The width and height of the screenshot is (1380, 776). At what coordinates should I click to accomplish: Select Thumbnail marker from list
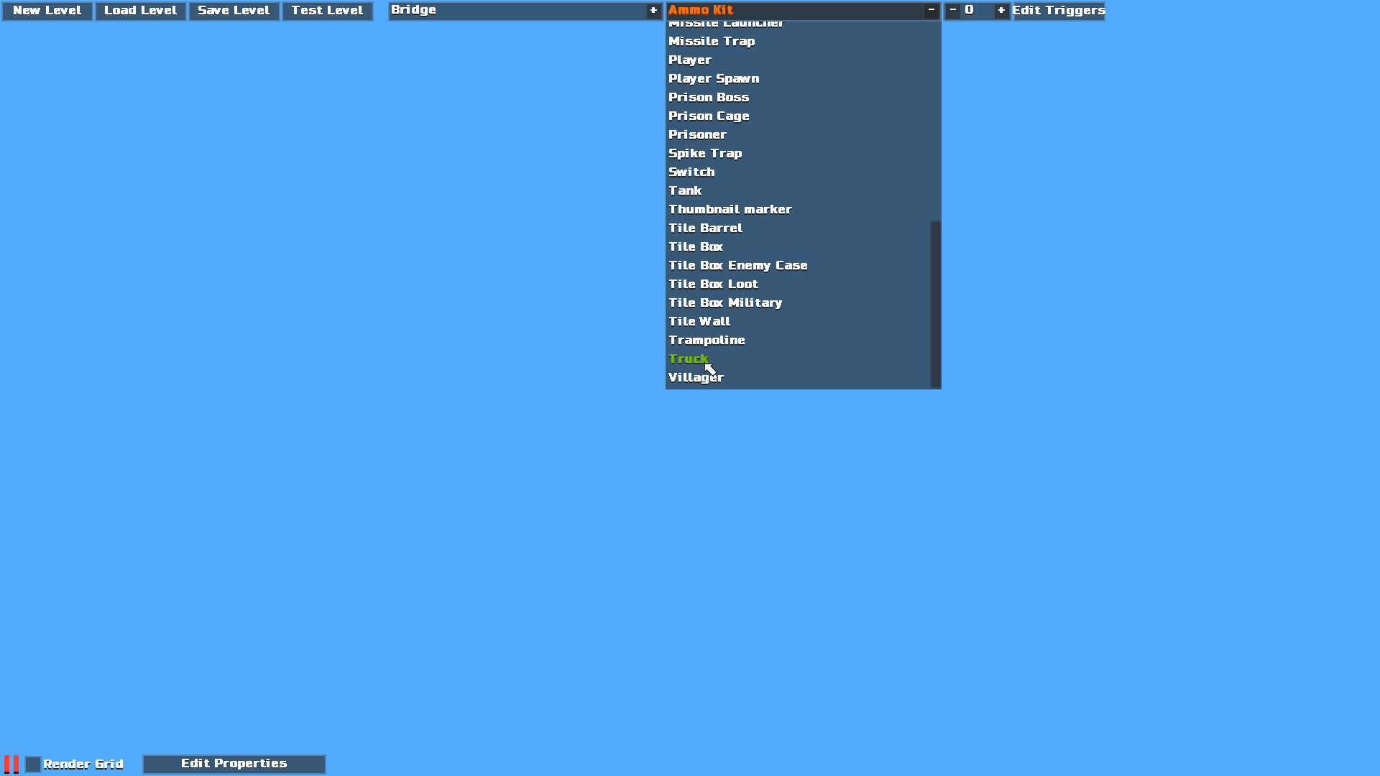(731, 208)
